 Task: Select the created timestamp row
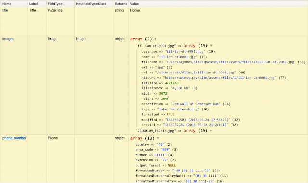point(190,125)
